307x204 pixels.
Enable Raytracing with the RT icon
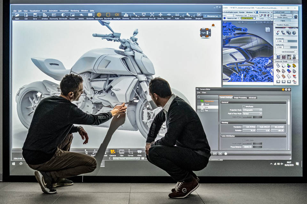(x=54, y=15)
